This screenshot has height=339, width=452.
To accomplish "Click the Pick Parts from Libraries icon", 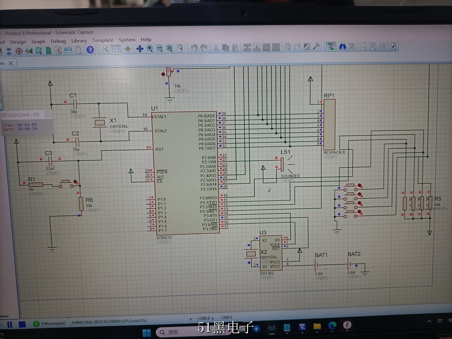I will click(x=287, y=47).
